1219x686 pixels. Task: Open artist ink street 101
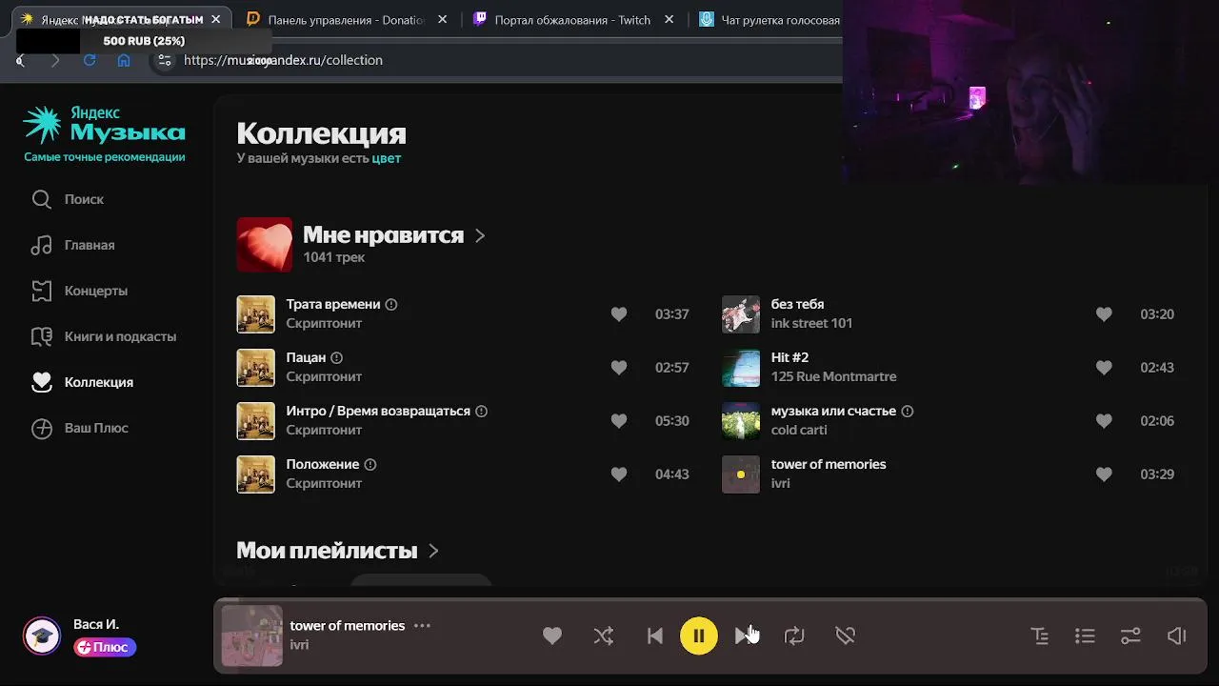(x=811, y=323)
